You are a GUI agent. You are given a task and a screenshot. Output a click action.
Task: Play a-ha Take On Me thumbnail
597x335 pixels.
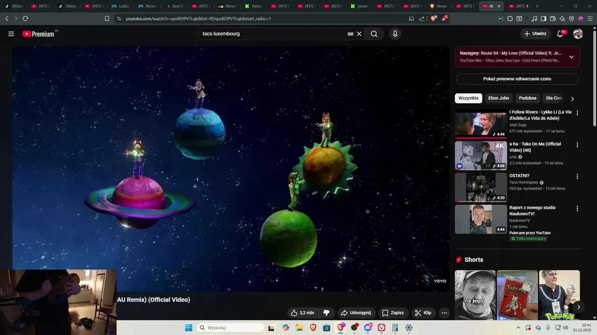tap(481, 155)
